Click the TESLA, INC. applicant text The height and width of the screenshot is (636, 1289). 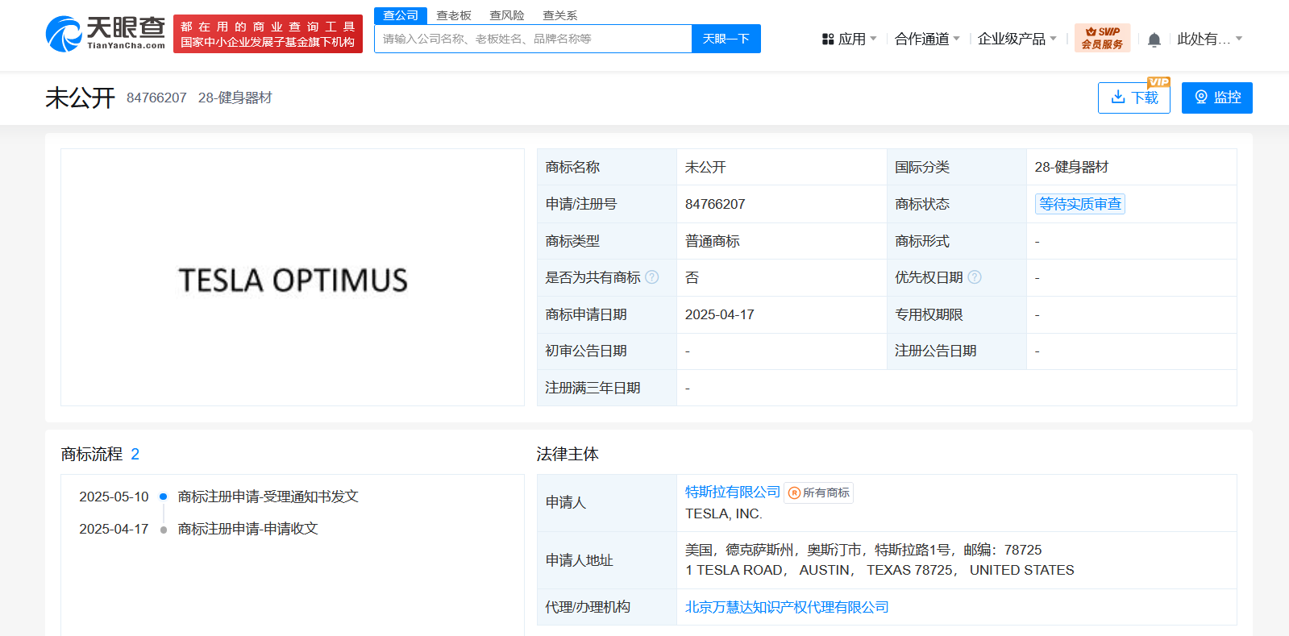click(724, 513)
